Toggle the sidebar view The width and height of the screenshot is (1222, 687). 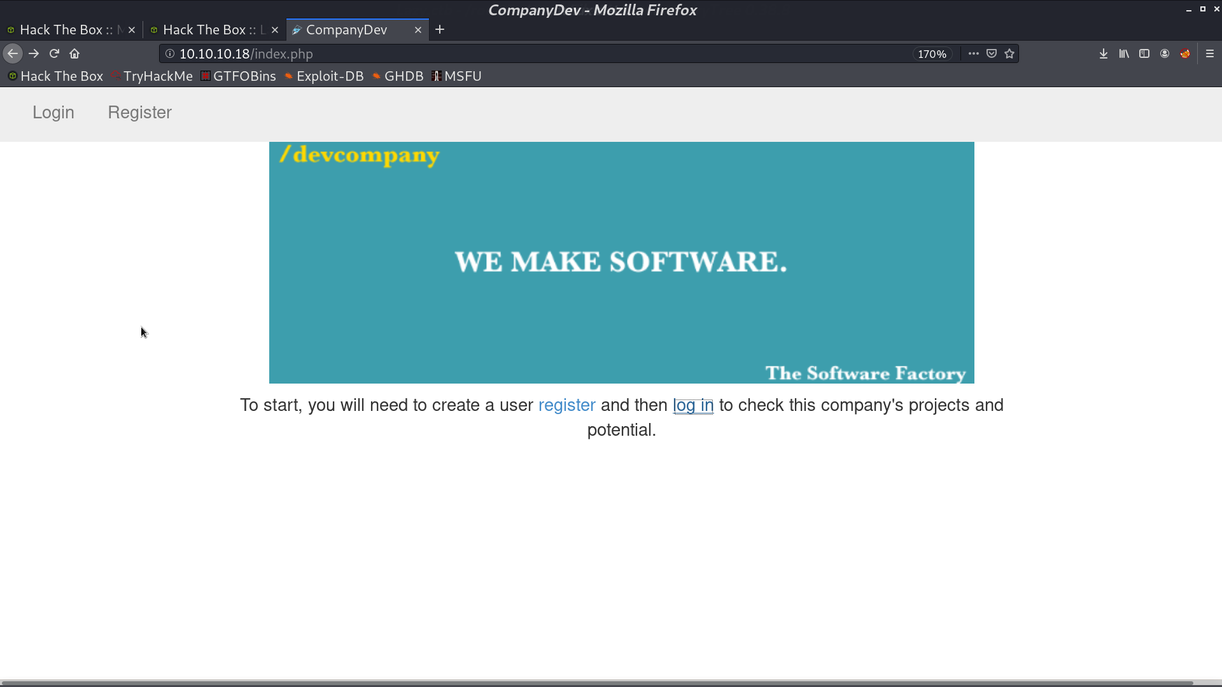click(x=1144, y=54)
